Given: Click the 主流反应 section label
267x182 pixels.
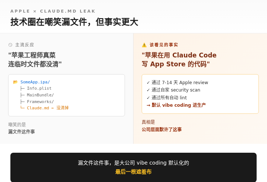Looking at the screenshot, I should click(x=25, y=45).
